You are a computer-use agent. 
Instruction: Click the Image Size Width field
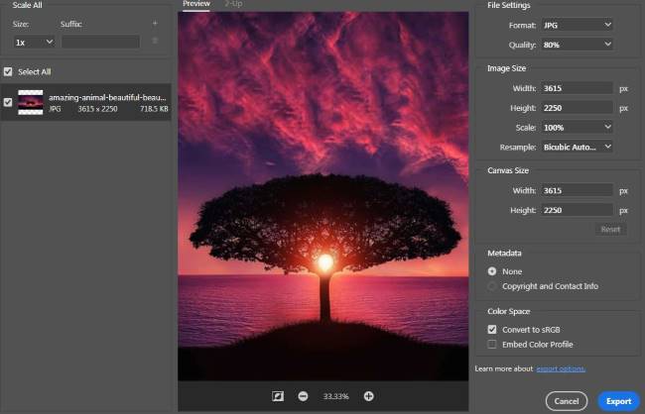click(577, 88)
